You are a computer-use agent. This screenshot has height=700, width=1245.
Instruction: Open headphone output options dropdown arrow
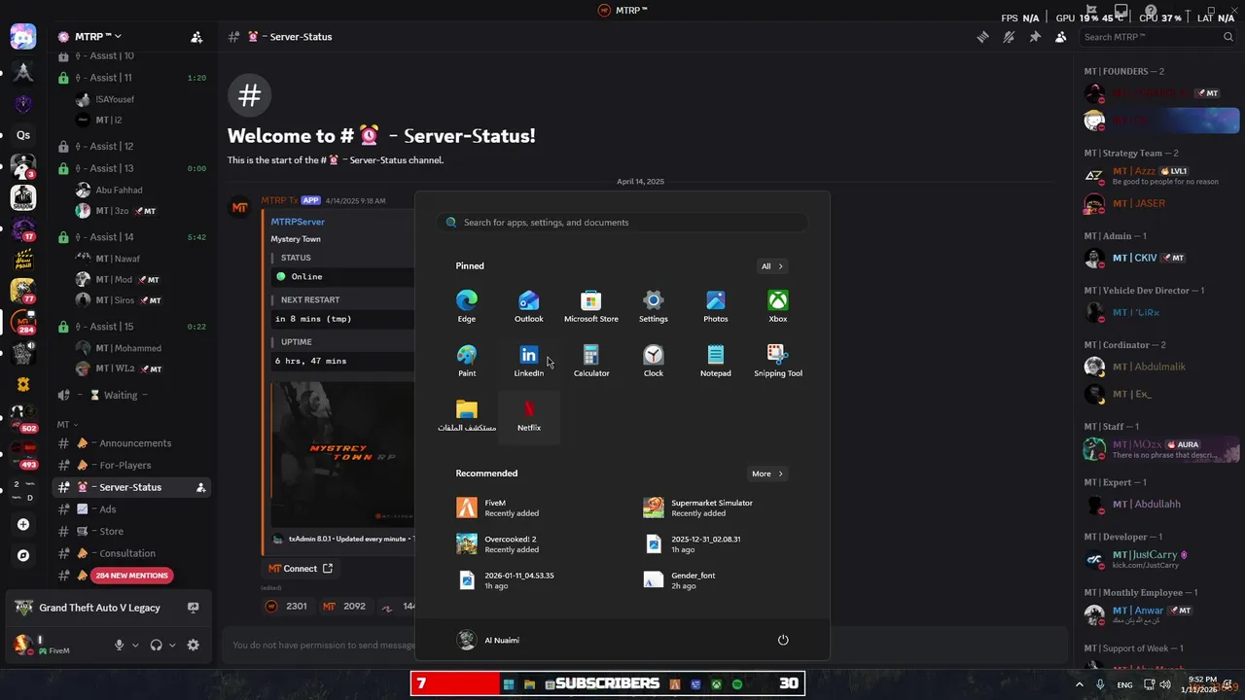click(x=172, y=645)
